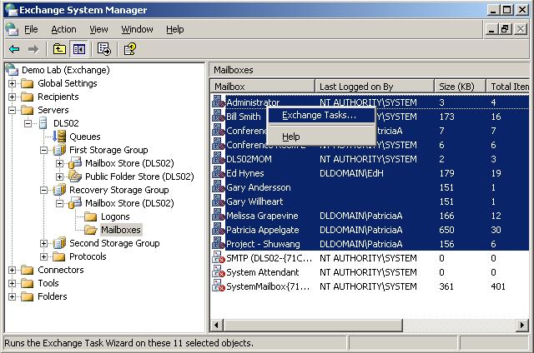The width and height of the screenshot is (534, 353).
Task: Sort by the Total Items column header
Action: pos(508,87)
